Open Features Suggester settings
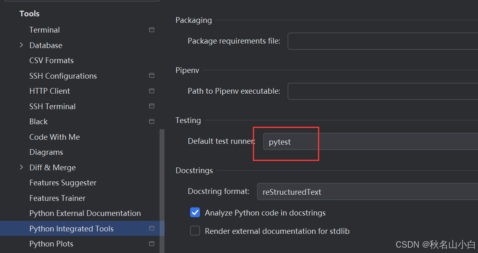 (x=63, y=183)
